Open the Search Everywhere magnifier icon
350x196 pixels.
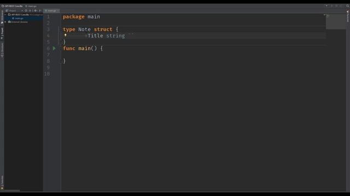(x=347, y=6)
